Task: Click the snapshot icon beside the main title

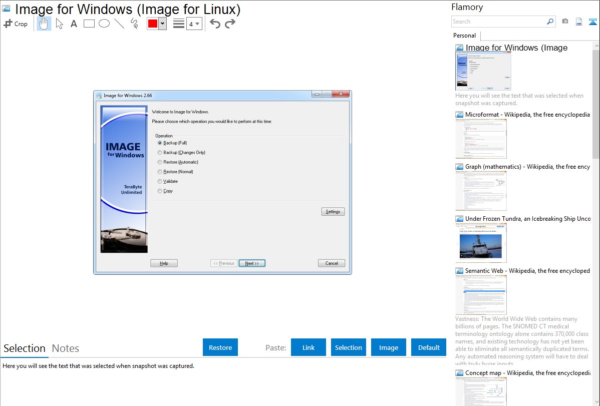Action: point(6,9)
